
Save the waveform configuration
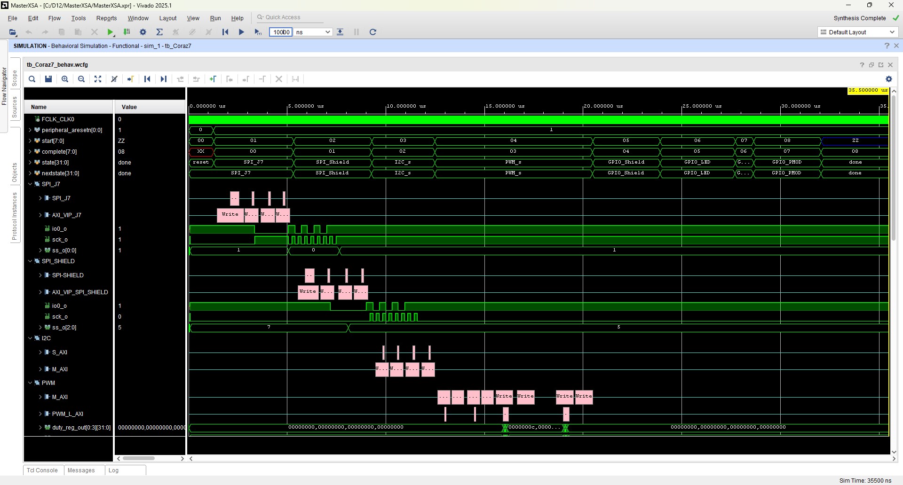point(48,79)
